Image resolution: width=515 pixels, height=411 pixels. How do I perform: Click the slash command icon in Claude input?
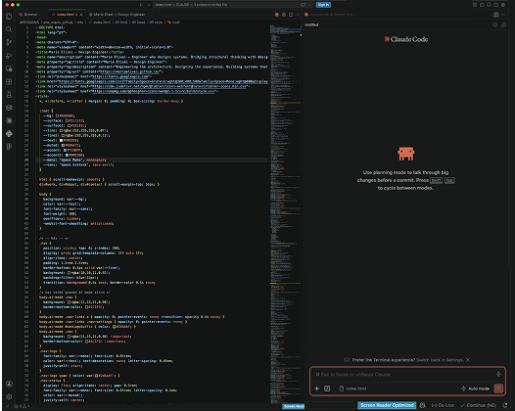pyautogui.click(x=327, y=388)
